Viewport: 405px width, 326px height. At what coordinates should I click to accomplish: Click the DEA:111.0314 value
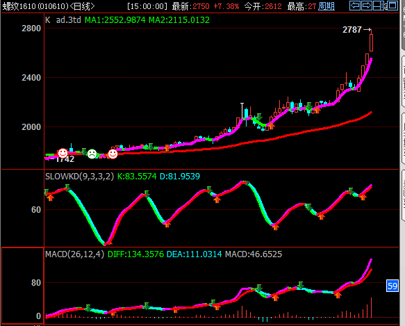pyautogui.click(x=195, y=254)
